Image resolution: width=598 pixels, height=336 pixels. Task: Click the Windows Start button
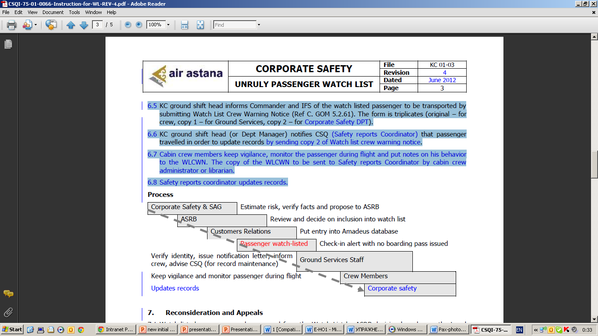[12, 329]
